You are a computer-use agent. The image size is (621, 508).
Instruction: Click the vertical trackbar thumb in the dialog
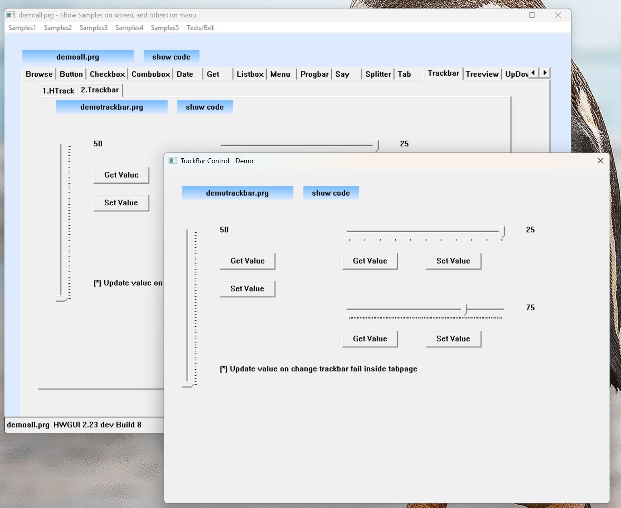188,384
